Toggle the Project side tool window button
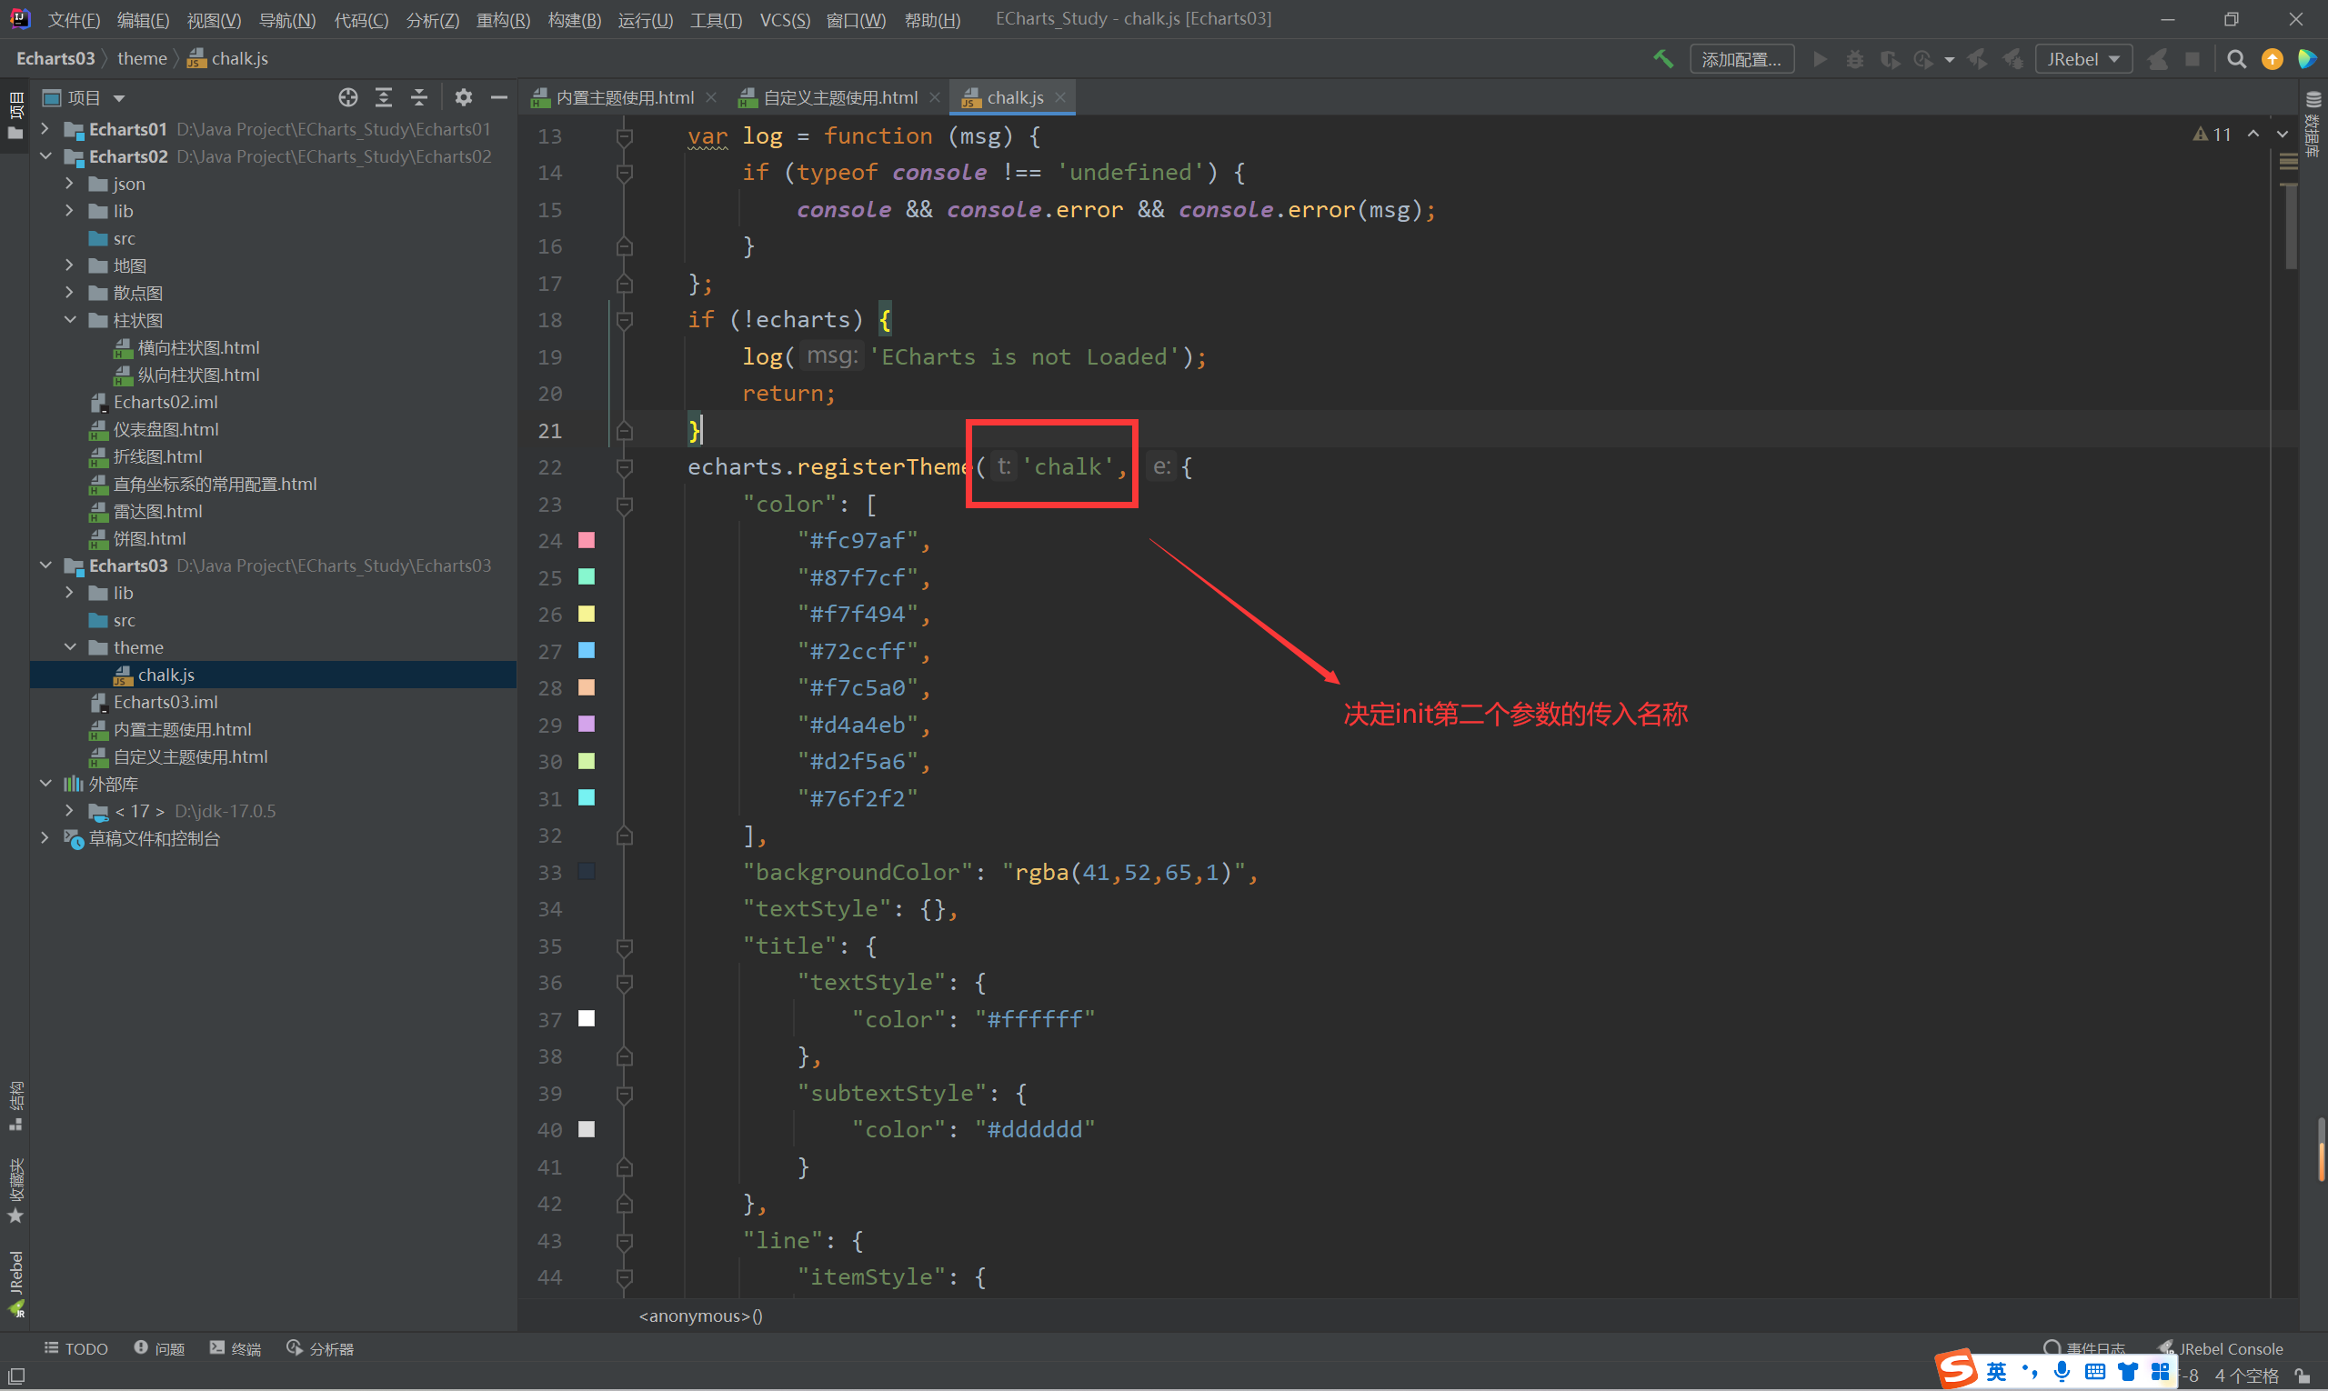The height and width of the screenshot is (1391, 2328). tap(15, 115)
